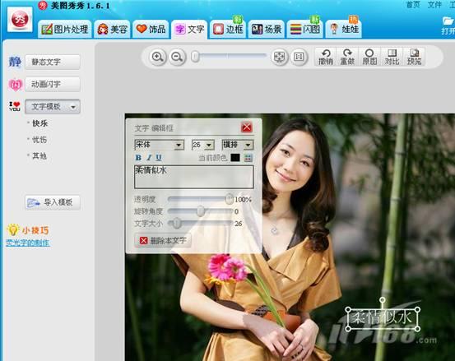Open the font size 26 dropdown

(203, 145)
